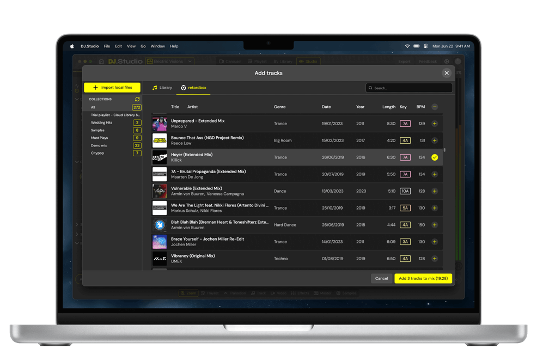Screen dimensions: 537x349
Task: Add Bounce That Ass track via plus icon
Action: point(435,140)
